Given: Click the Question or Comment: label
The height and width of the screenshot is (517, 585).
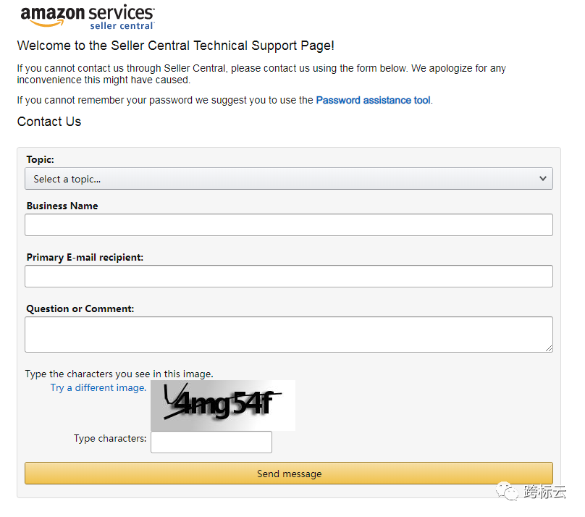Looking at the screenshot, I should click(x=80, y=309).
